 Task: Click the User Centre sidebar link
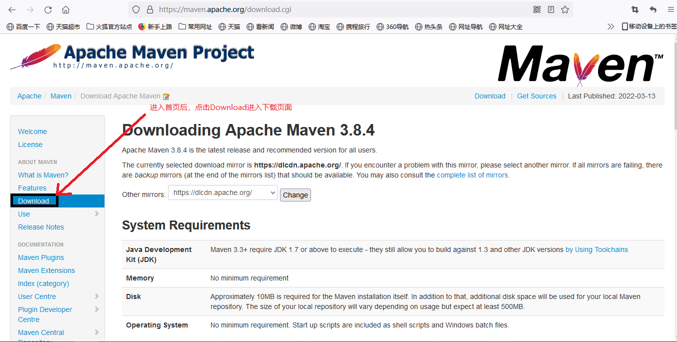37,296
